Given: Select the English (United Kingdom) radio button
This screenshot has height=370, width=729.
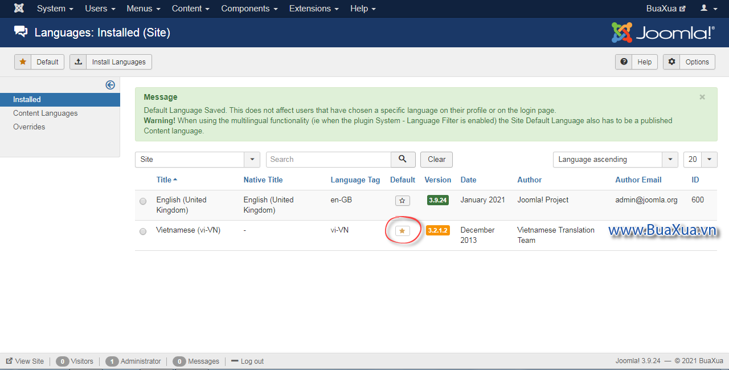Looking at the screenshot, I should 143,201.
